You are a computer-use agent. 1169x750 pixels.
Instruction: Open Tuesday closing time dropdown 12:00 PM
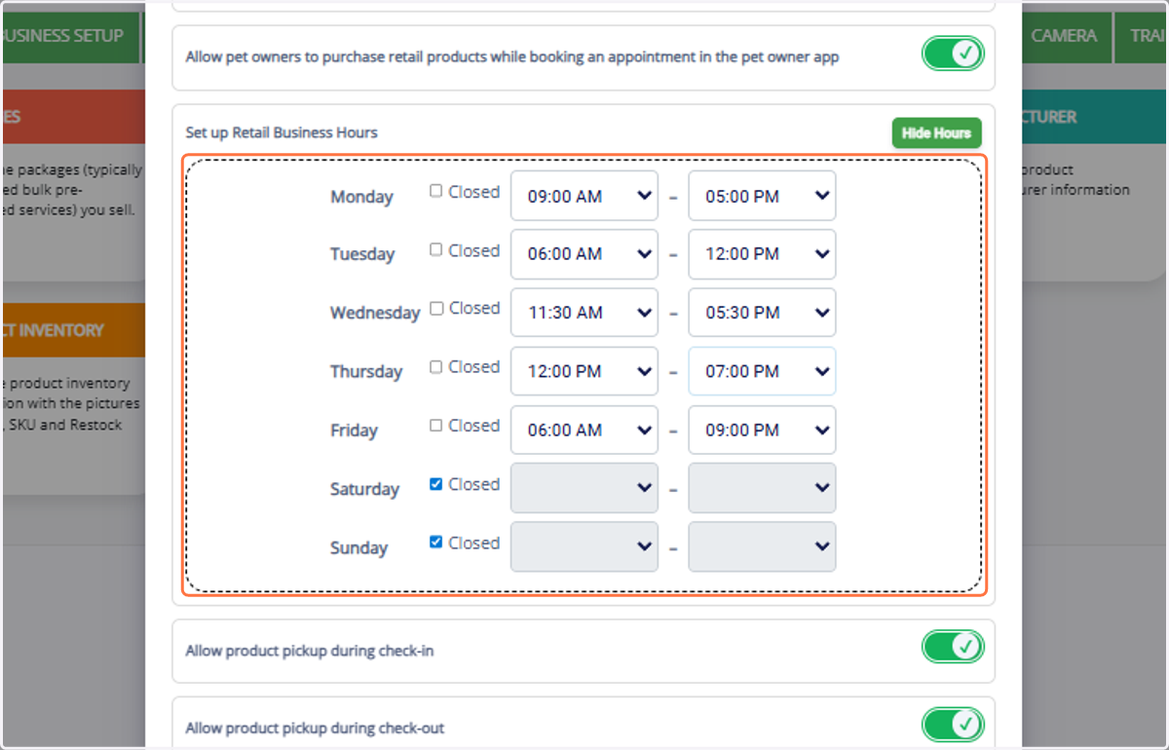click(x=762, y=254)
